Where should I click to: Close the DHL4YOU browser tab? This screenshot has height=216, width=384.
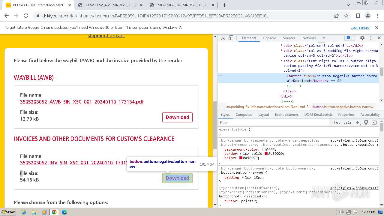[x=69, y=5]
